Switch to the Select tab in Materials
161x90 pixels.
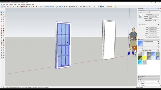tap(139, 48)
